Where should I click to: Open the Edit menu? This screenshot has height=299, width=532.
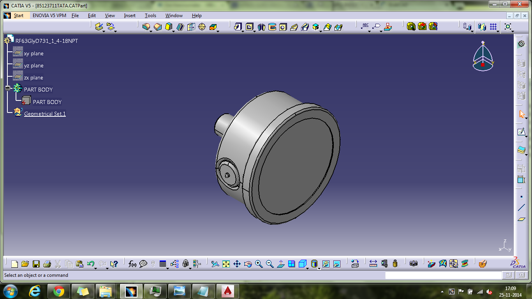(92, 16)
